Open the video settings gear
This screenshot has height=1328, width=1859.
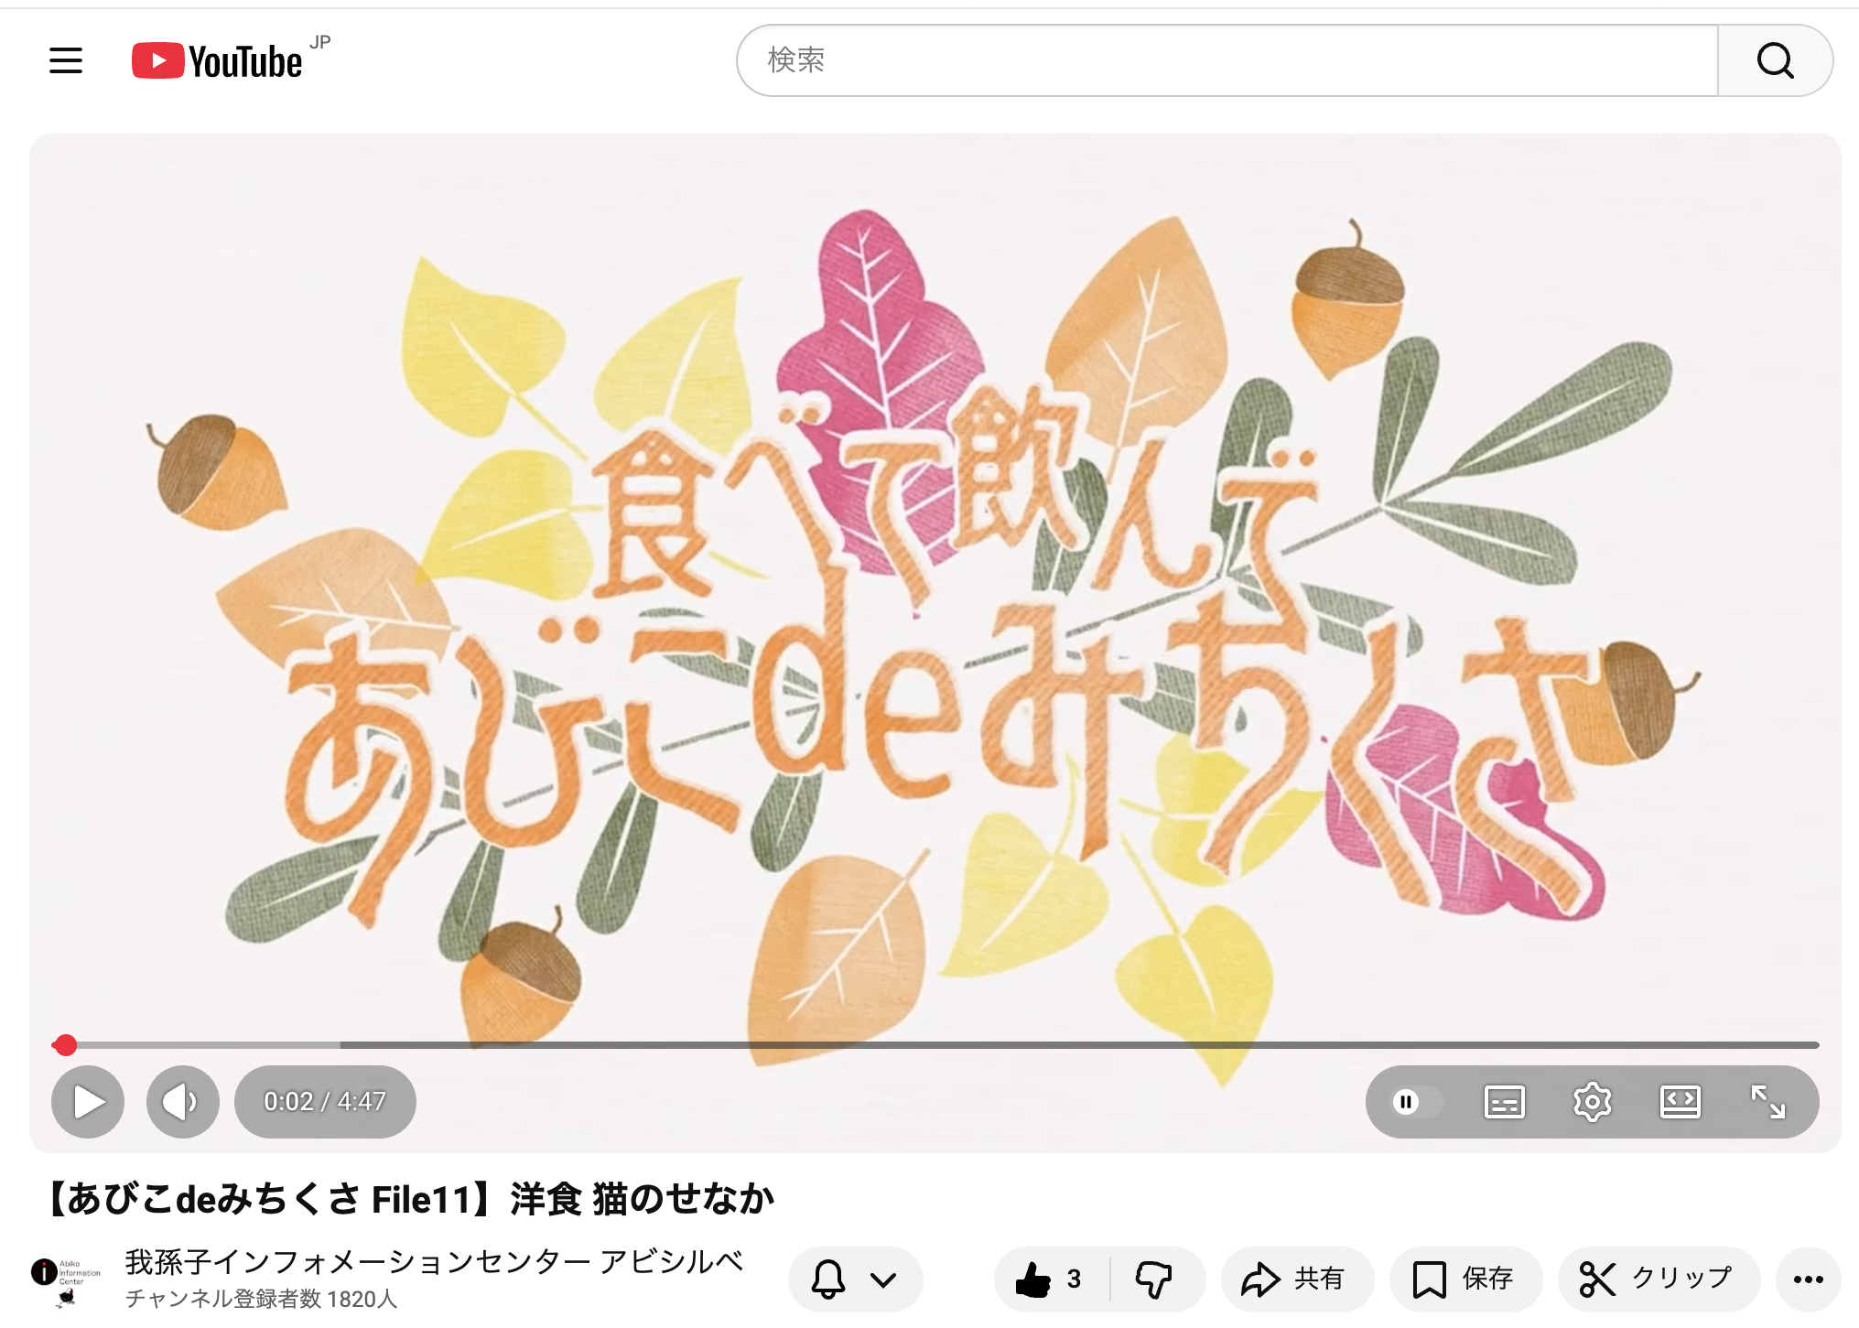[x=1592, y=1102]
